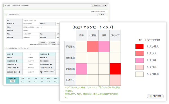This screenshot has height=104, width=169.
Task: Show help for 格付変遷
Action: click(x=15, y=79)
